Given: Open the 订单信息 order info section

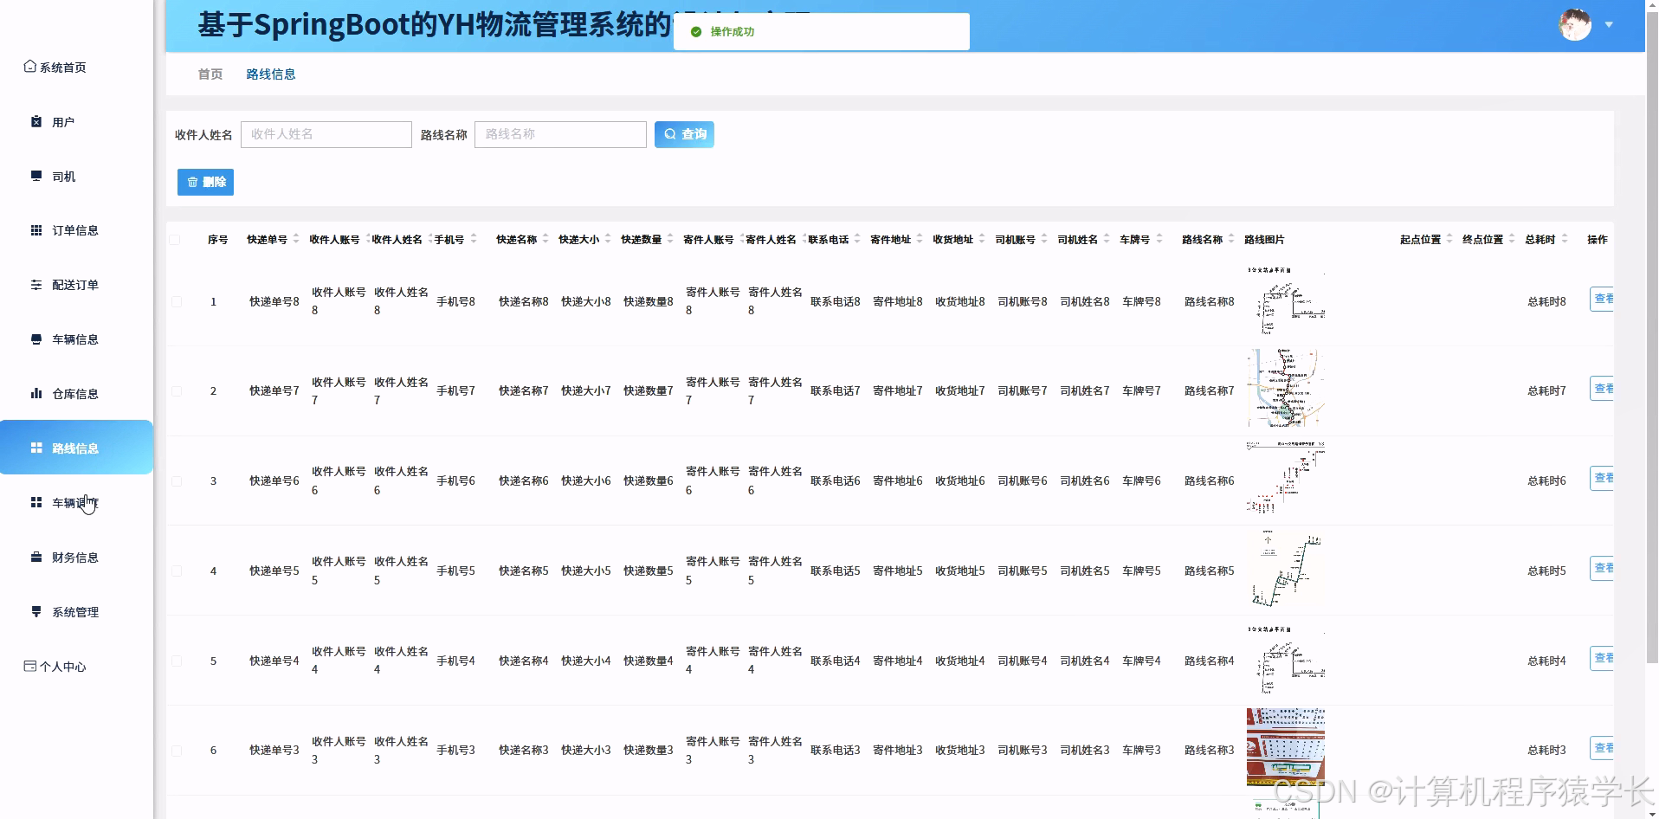Looking at the screenshot, I should 73,229.
